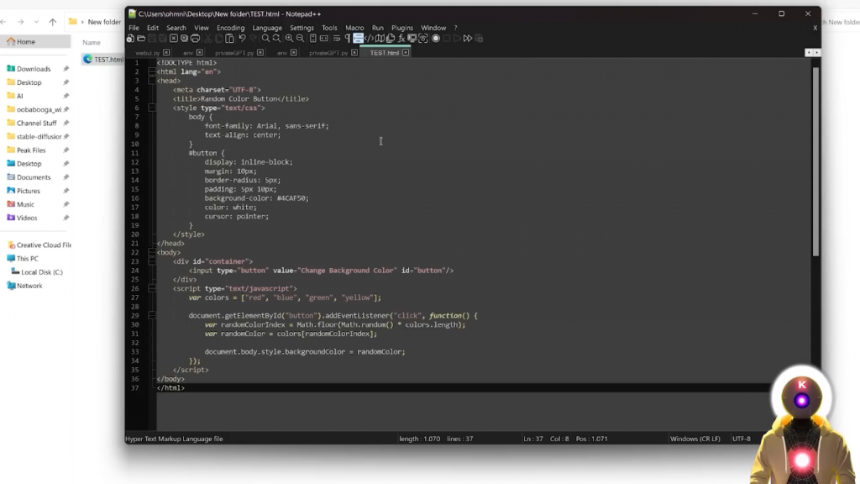Open Channel Stuff folder in Explorer sidebar
The height and width of the screenshot is (484, 860).
coord(37,123)
